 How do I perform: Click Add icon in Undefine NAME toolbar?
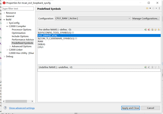pyautogui.click(x=145, y=67)
